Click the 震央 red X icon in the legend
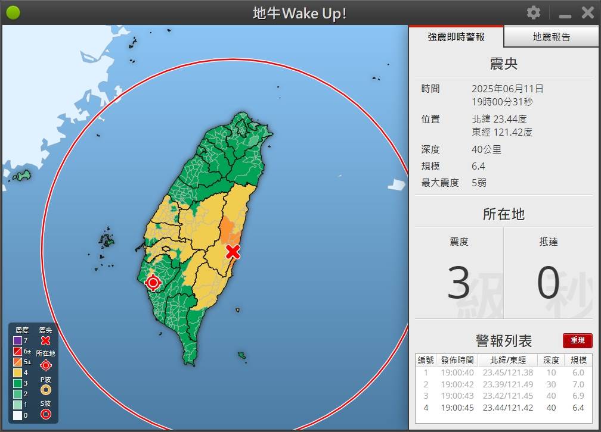601x432 pixels. (x=45, y=340)
